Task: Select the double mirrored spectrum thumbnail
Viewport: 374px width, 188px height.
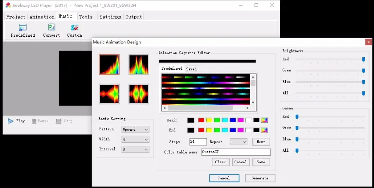Action: [139, 94]
